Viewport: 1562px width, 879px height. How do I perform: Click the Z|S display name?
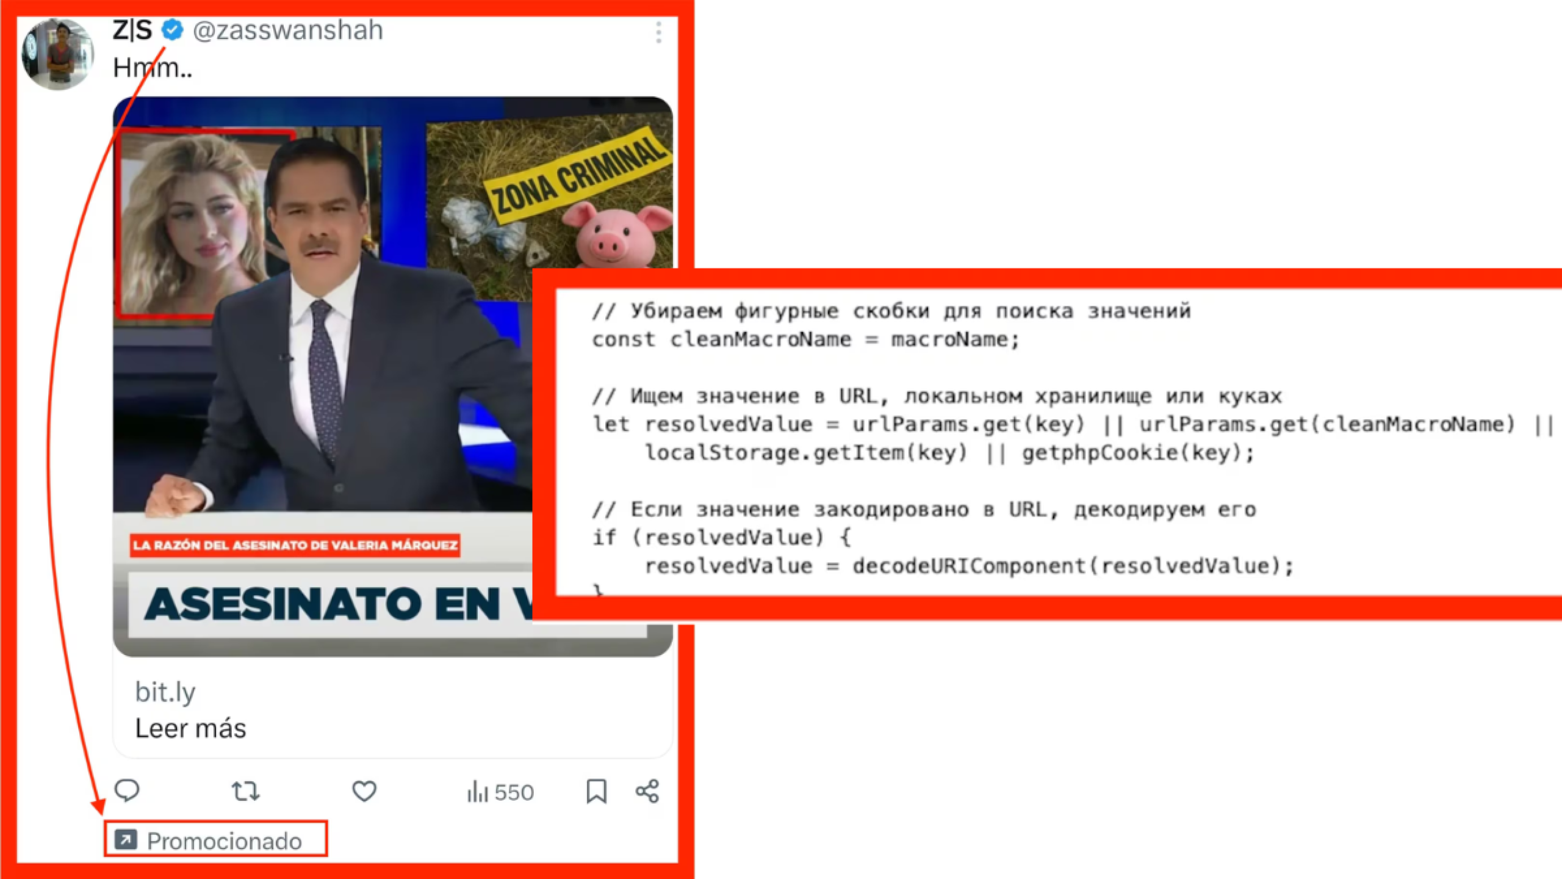[132, 29]
